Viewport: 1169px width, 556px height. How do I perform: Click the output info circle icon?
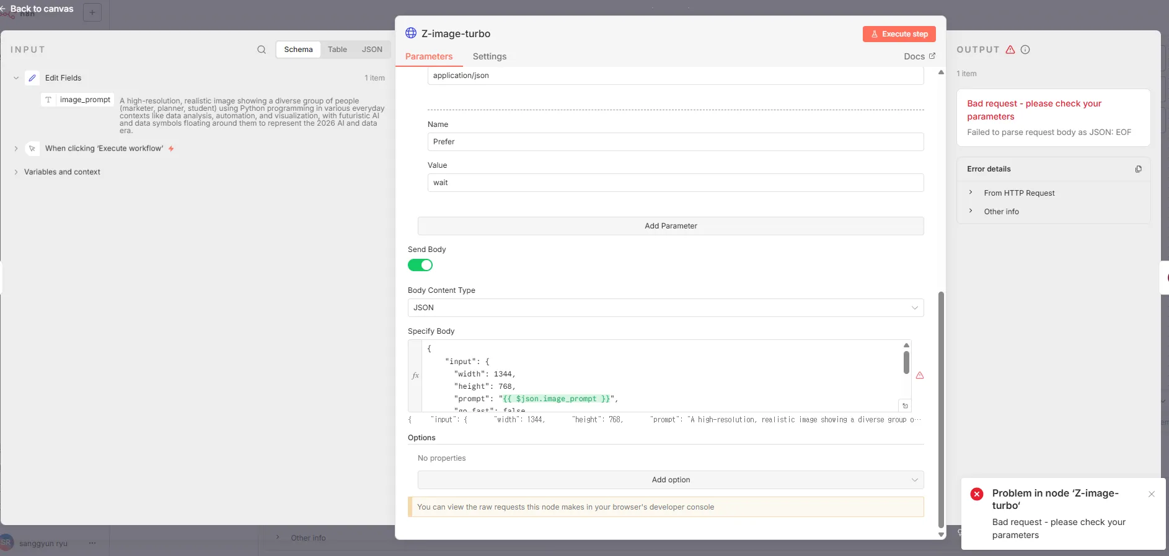[x=1025, y=50]
